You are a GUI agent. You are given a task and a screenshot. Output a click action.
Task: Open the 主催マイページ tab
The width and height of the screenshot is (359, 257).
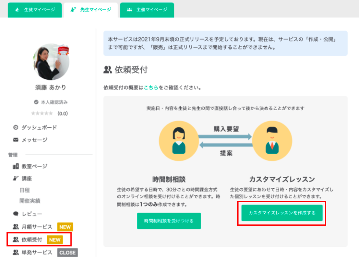pos(147,10)
